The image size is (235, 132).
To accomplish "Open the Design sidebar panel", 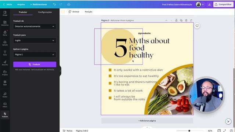I will [x=5, y=13].
